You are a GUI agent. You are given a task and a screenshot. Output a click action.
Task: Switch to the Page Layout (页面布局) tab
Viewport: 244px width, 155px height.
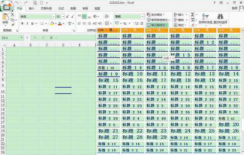pyautogui.click(x=46, y=9)
